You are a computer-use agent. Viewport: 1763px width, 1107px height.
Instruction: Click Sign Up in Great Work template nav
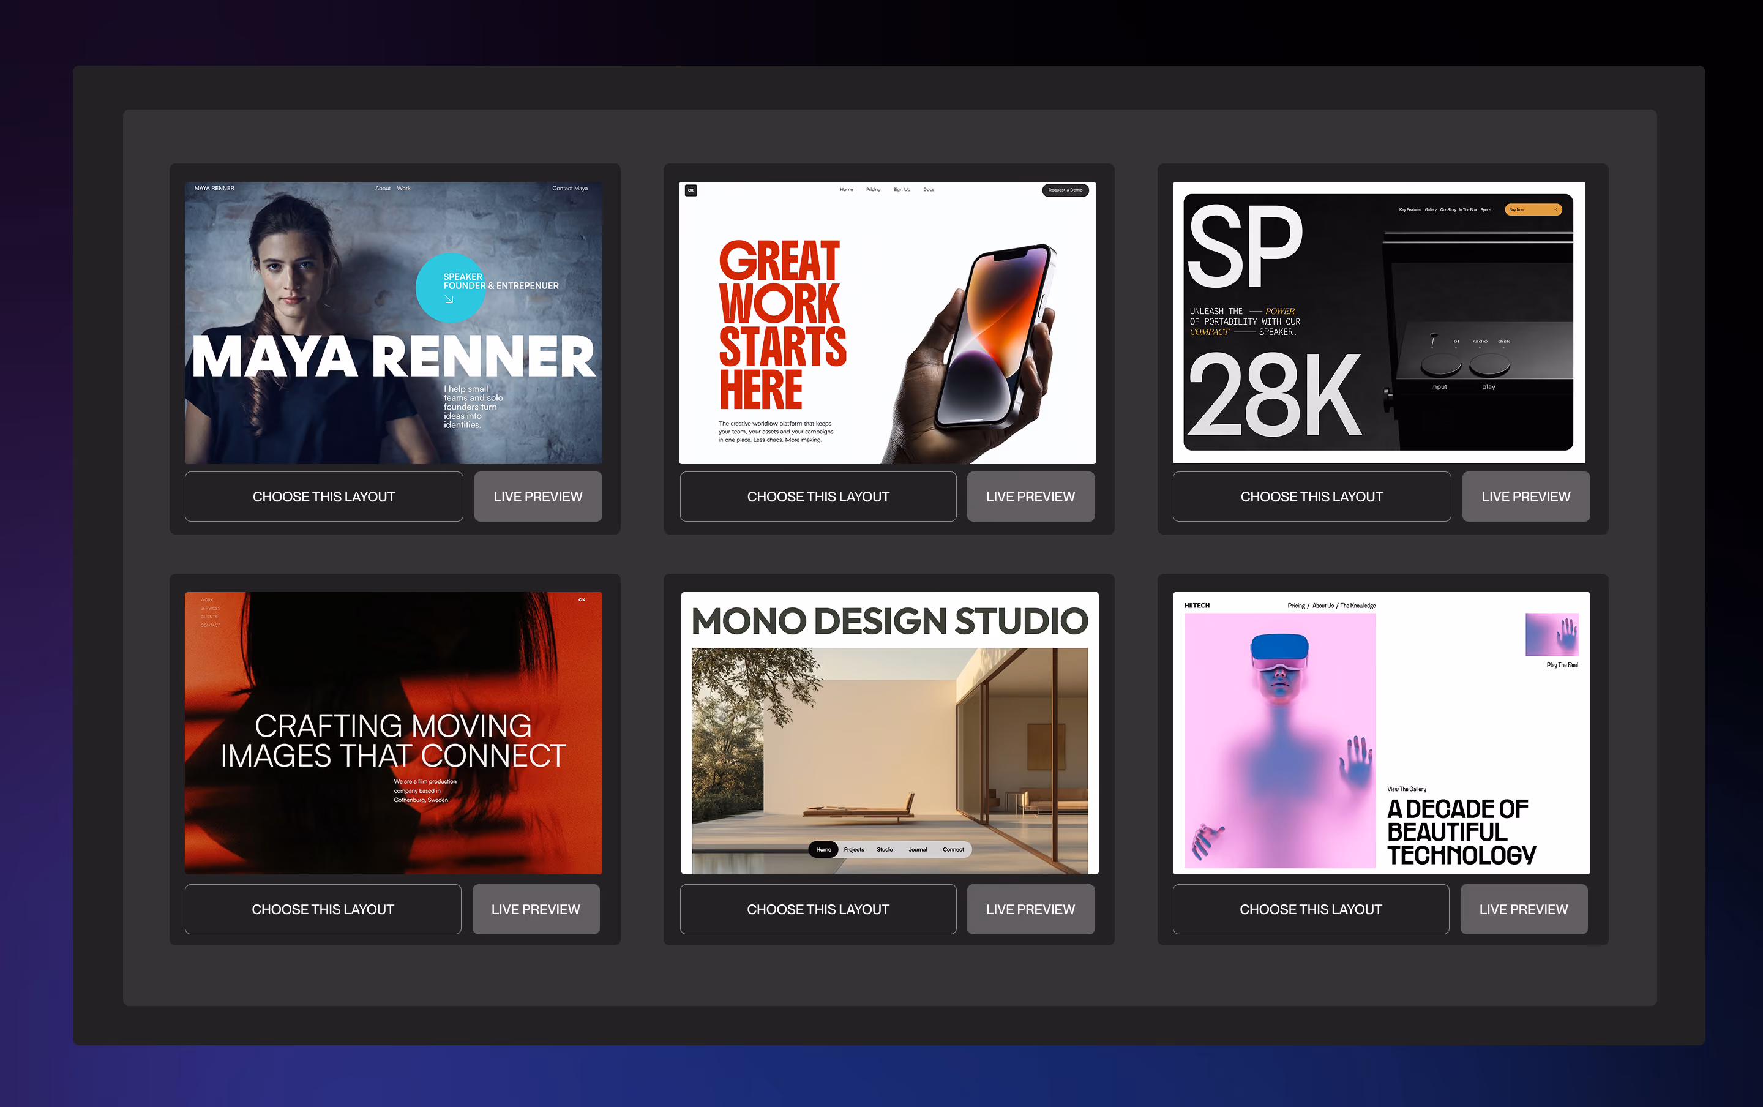[x=902, y=190]
